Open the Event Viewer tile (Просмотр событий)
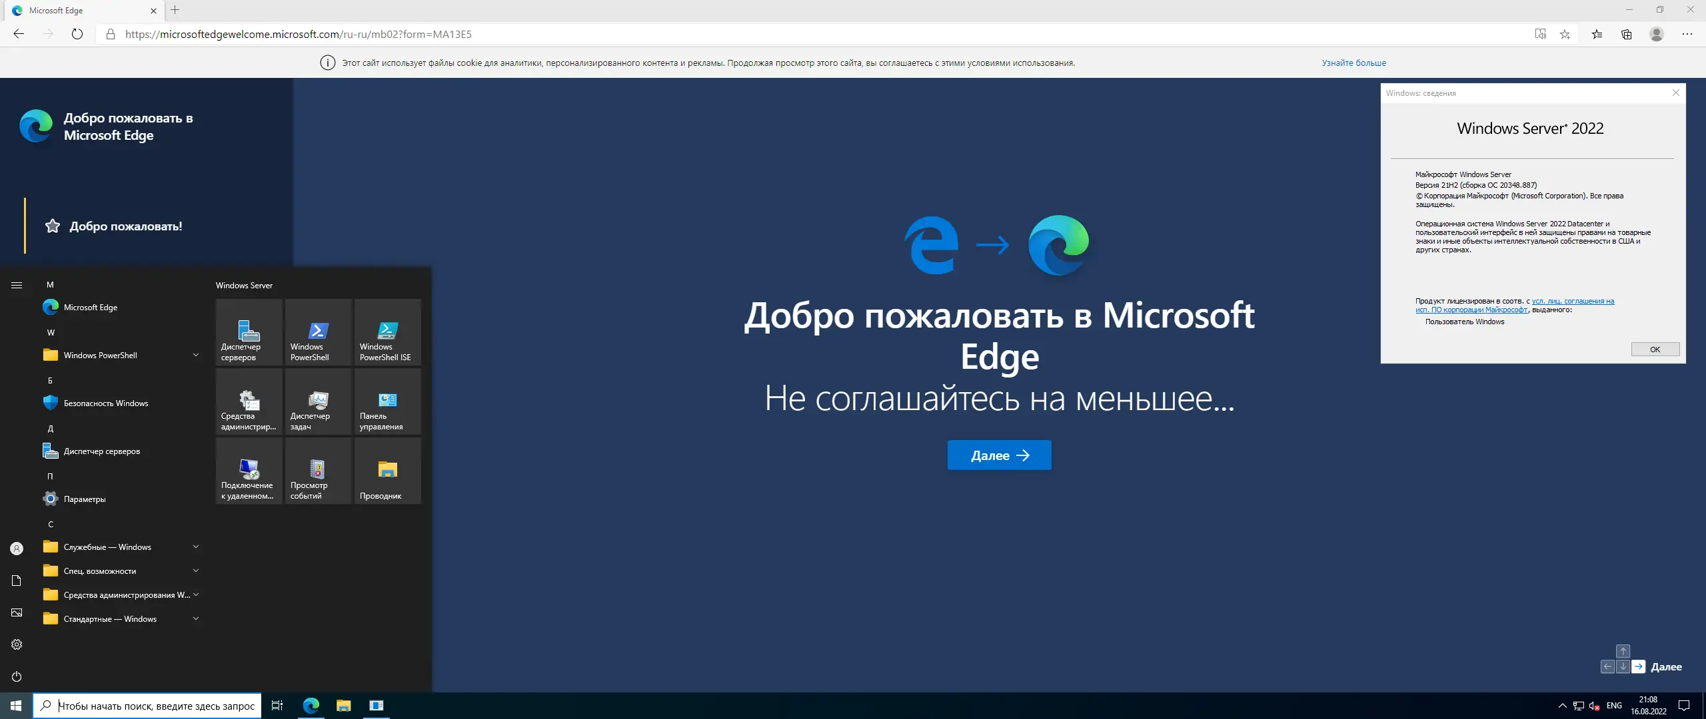The height and width of the screenshot is (719, 1706). [318, 471]
